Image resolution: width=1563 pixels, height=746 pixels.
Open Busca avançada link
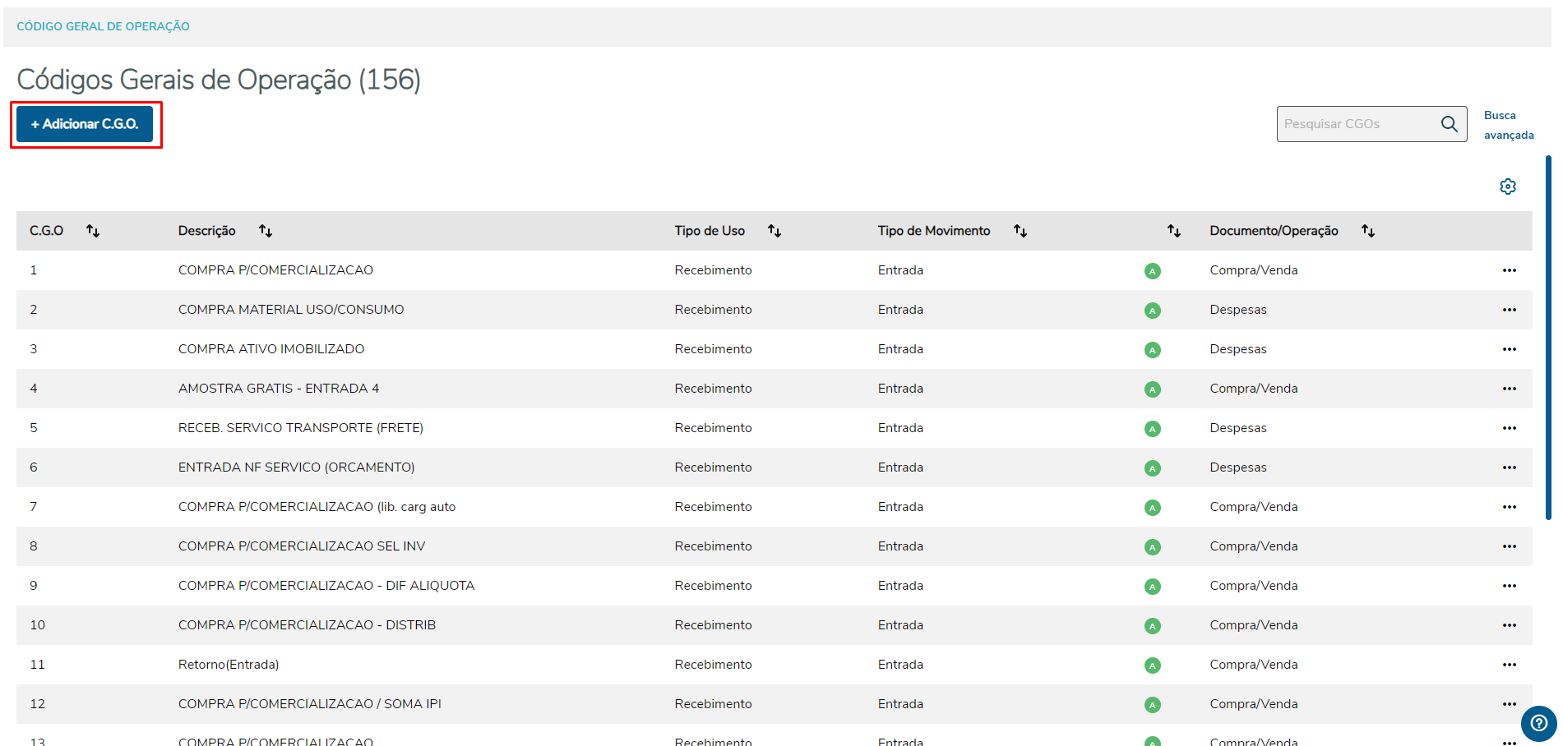click(x=1508, y=125)
